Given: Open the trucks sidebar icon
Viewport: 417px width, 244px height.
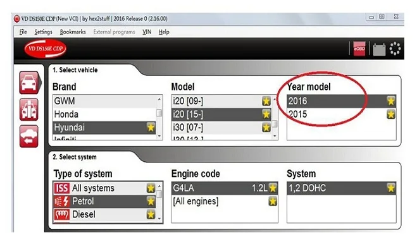Looking at the screenshot, I should (x=29, y=109).
